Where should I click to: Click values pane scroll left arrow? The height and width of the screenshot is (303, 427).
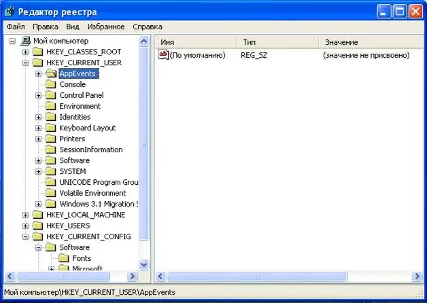point(160,277)
